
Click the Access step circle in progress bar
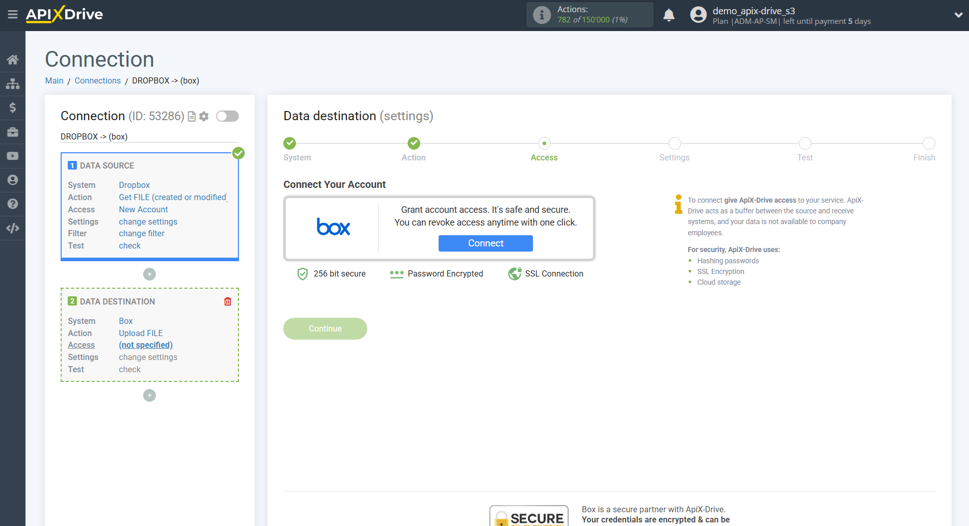544,143
